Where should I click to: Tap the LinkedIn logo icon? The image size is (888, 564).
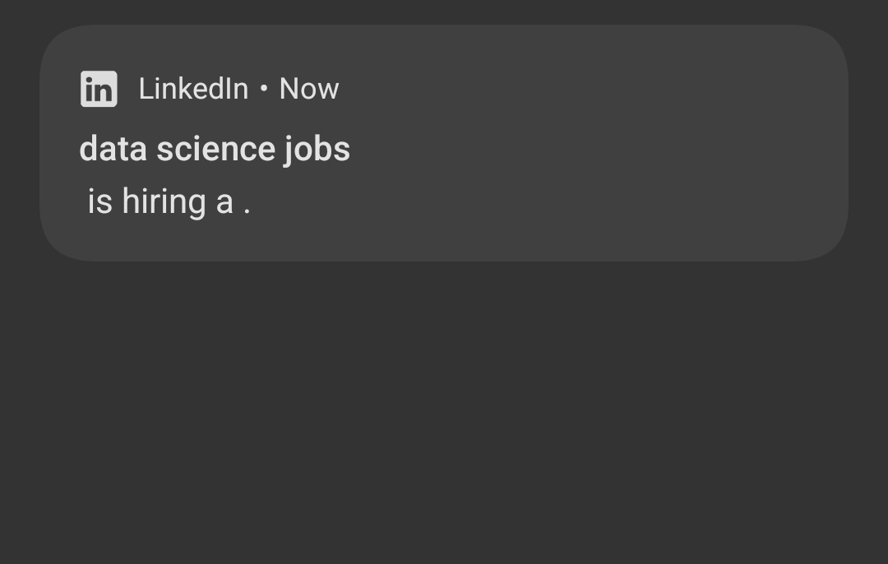tap(99, 89)
